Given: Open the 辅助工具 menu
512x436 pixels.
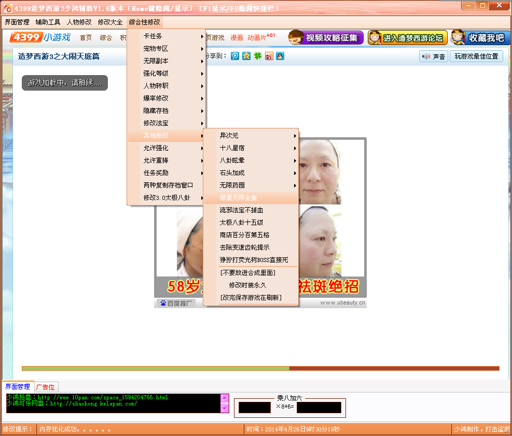Looking at the screenshot, I should 48,22.
